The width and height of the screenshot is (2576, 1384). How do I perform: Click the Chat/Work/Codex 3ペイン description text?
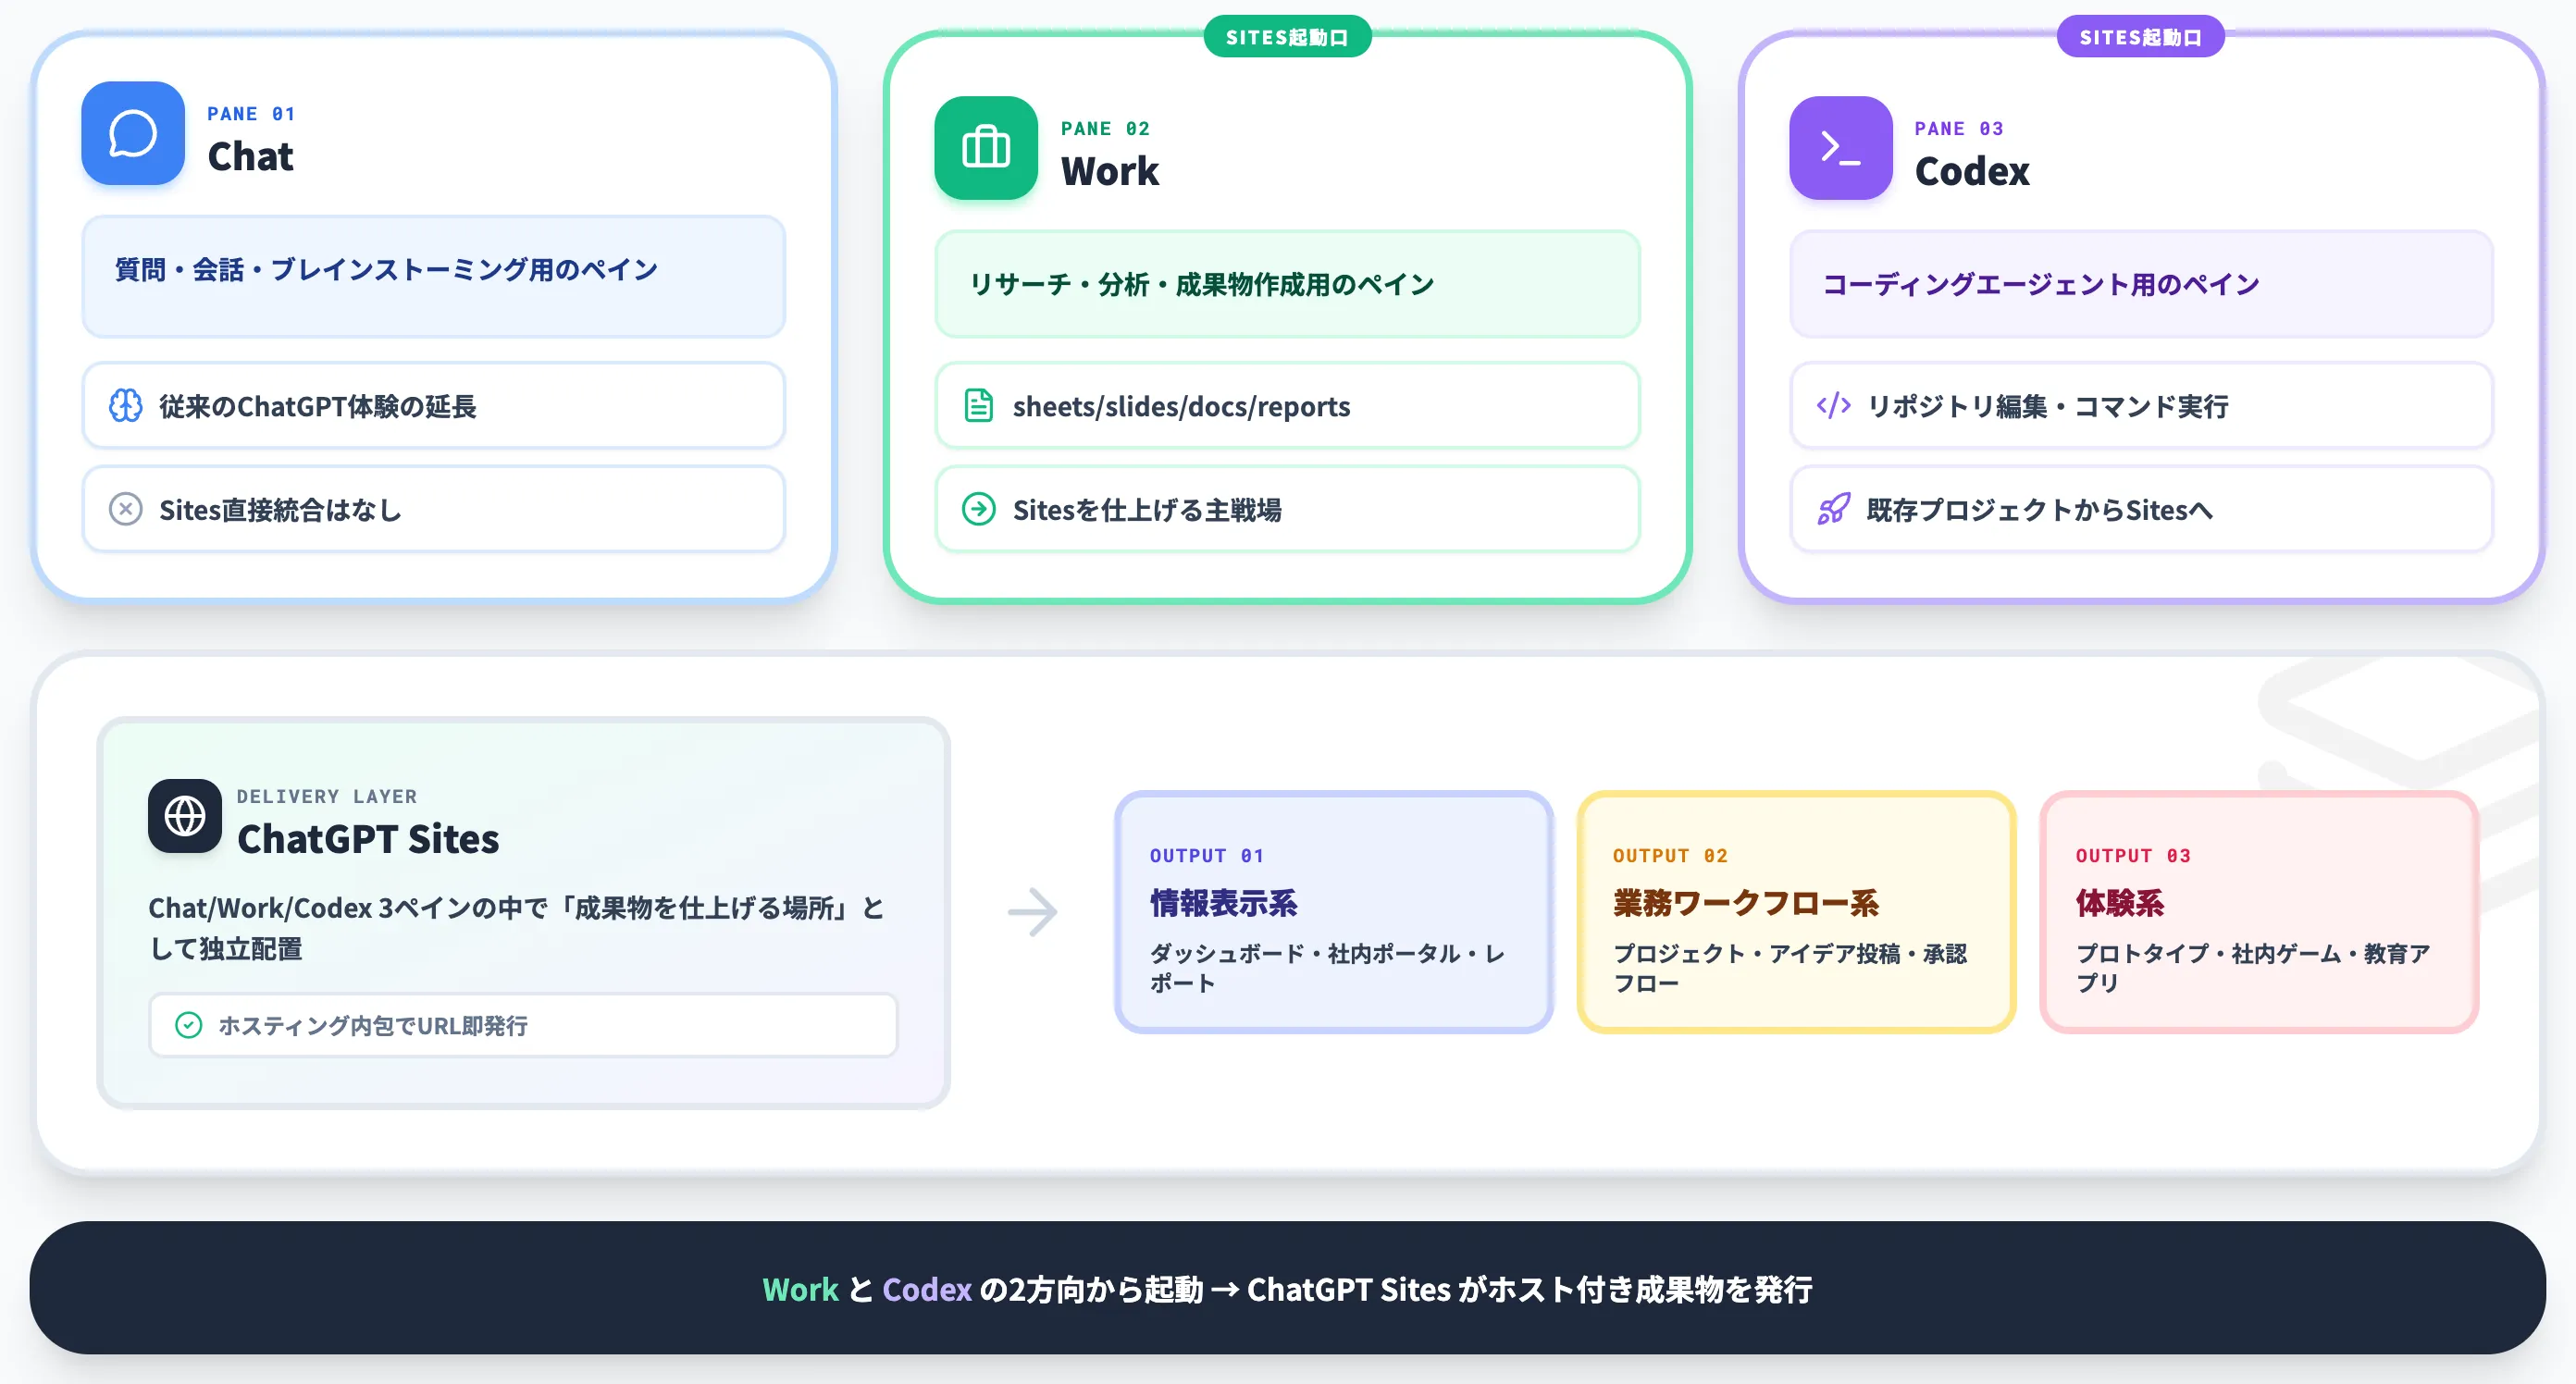click(517, 927)
